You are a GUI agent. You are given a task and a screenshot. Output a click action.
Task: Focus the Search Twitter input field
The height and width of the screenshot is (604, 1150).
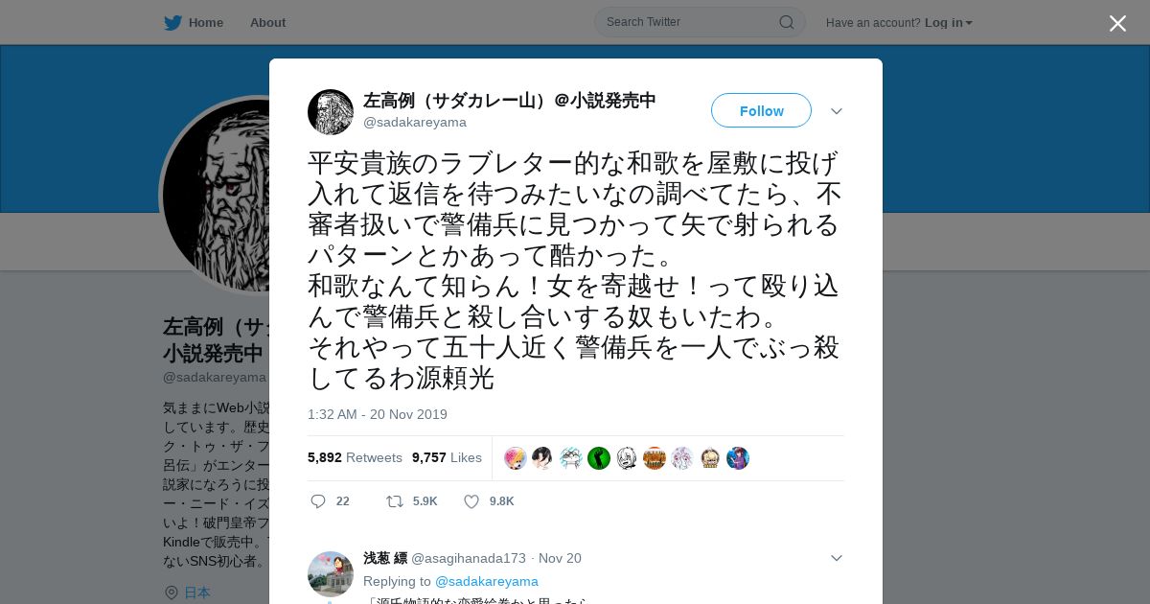(690, 22)
